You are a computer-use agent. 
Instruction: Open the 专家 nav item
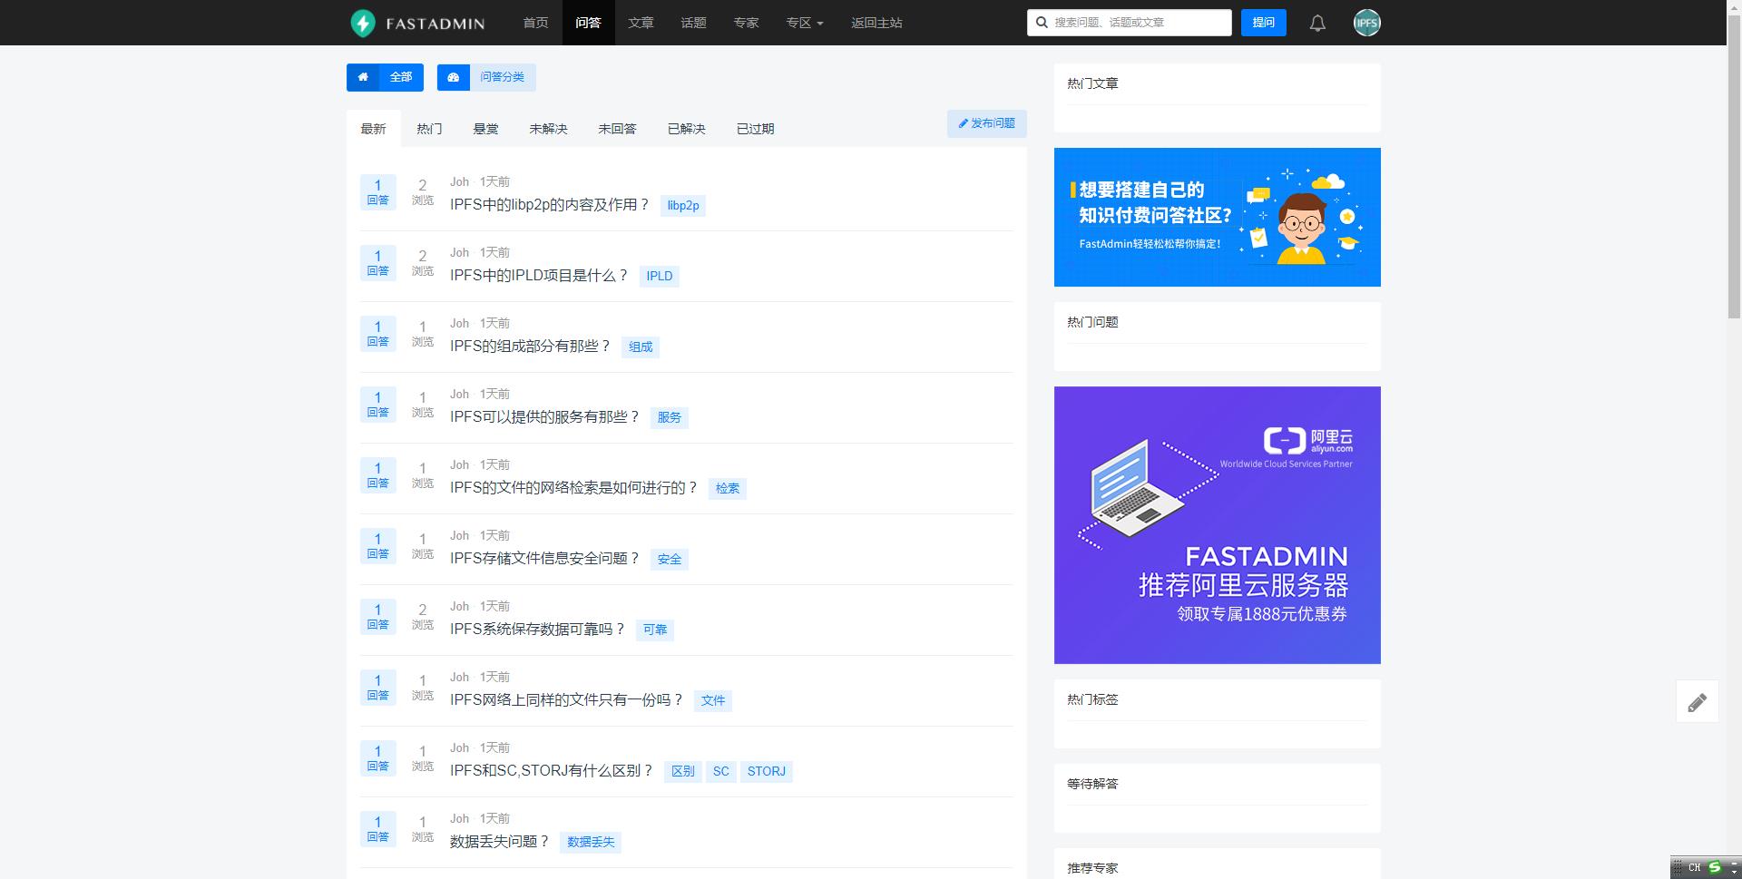click(746, 23)
